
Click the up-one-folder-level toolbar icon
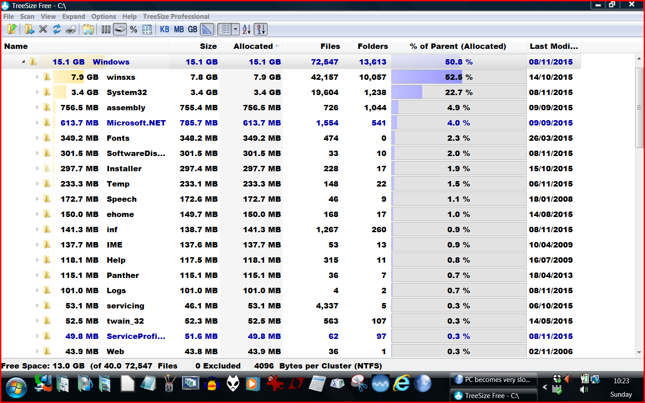click(x=12, y=30)
